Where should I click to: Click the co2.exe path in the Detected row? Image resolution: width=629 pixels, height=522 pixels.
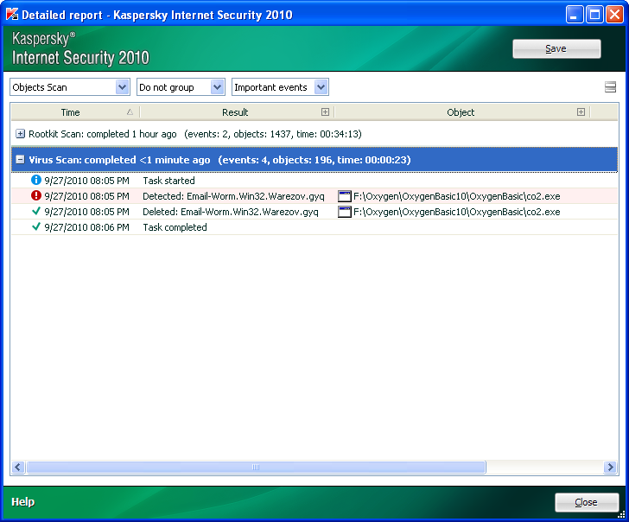[456, 196]
